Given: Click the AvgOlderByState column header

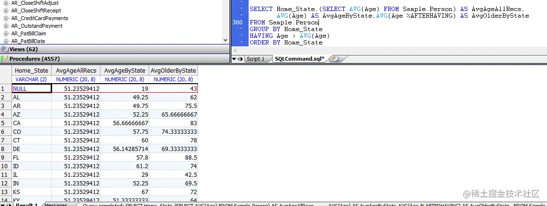Looking at the screenshot, I should click(174, 70).
